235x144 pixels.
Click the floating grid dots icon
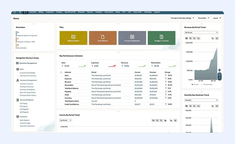(220, 78)
